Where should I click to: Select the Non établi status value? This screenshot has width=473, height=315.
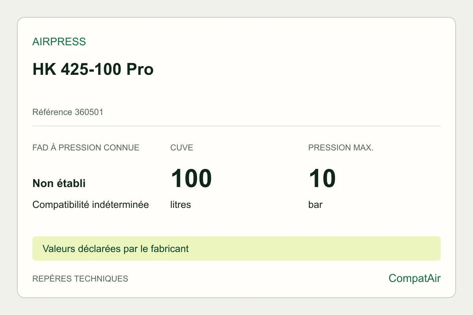(x=59, y=183)
